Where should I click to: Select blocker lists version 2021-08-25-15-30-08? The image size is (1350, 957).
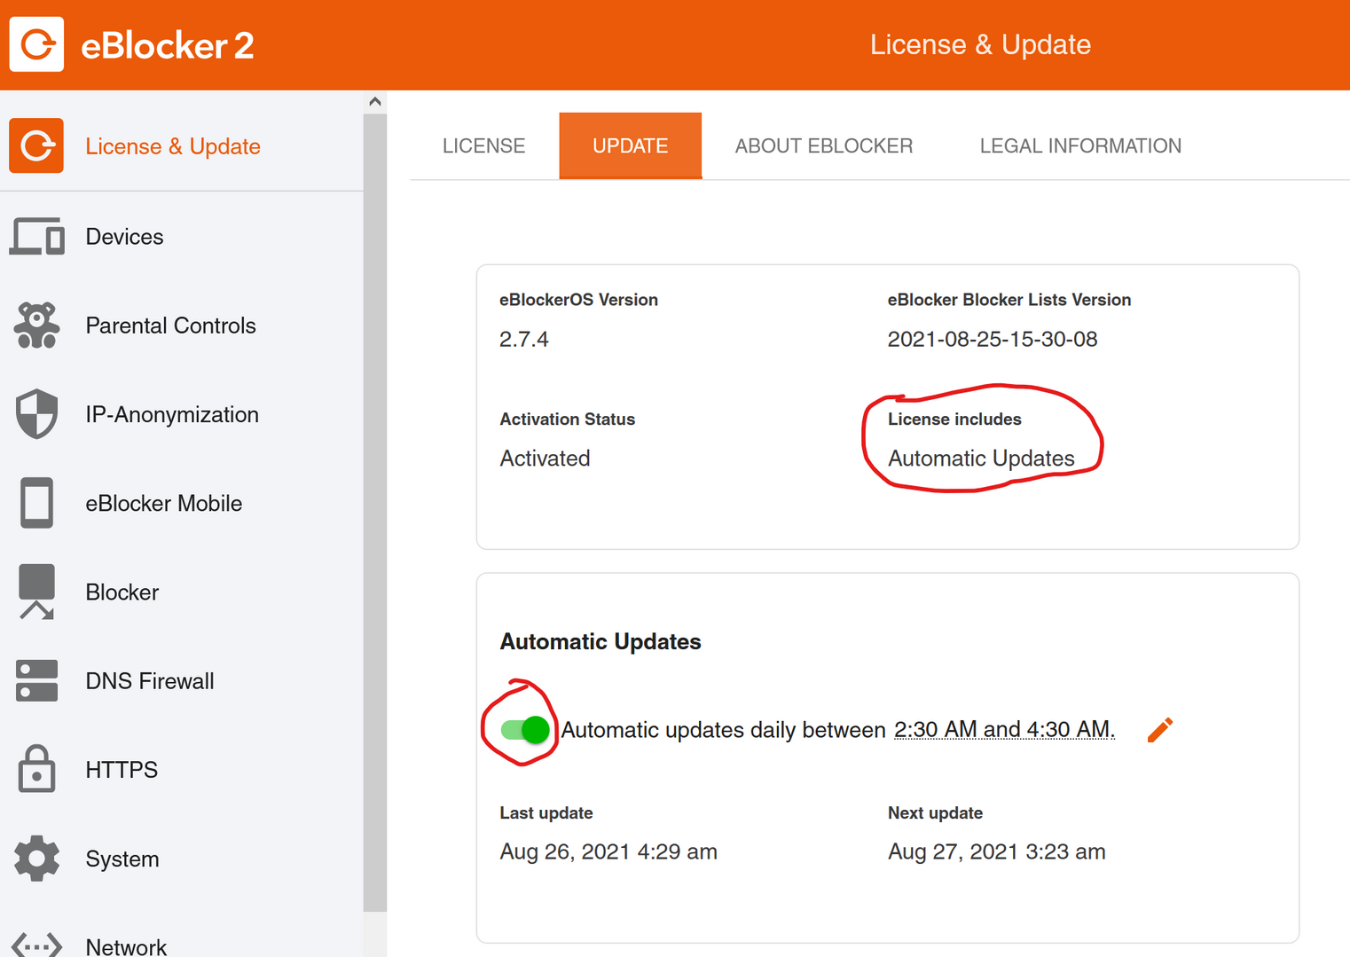(993, 339)
